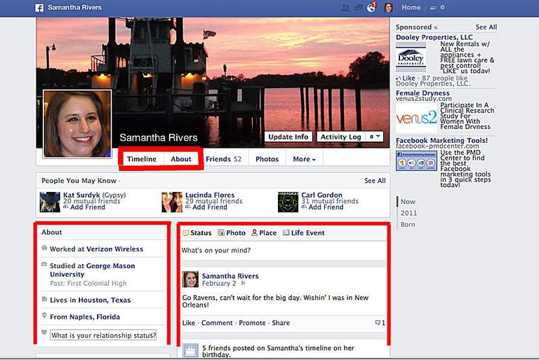Click Kat Surdyk's profile thumbnail
This screenshot has height=360, width=539.
click(50, 202)
